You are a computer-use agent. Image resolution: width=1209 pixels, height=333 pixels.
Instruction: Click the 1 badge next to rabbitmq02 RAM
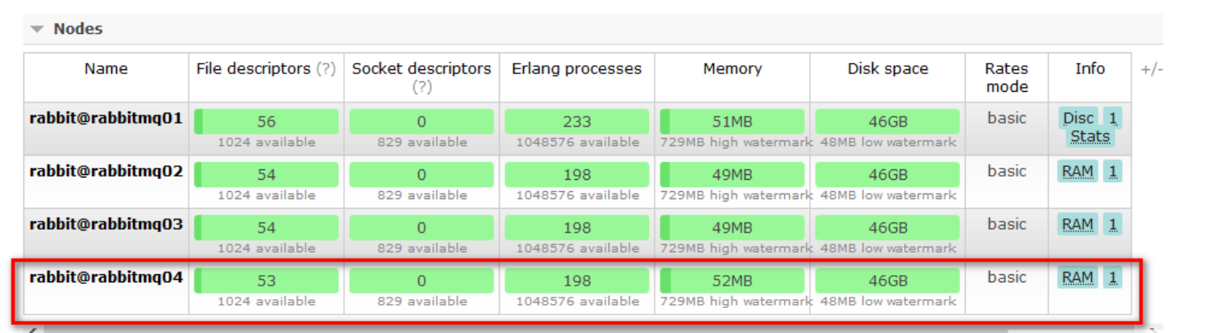tap(1112, 171)
